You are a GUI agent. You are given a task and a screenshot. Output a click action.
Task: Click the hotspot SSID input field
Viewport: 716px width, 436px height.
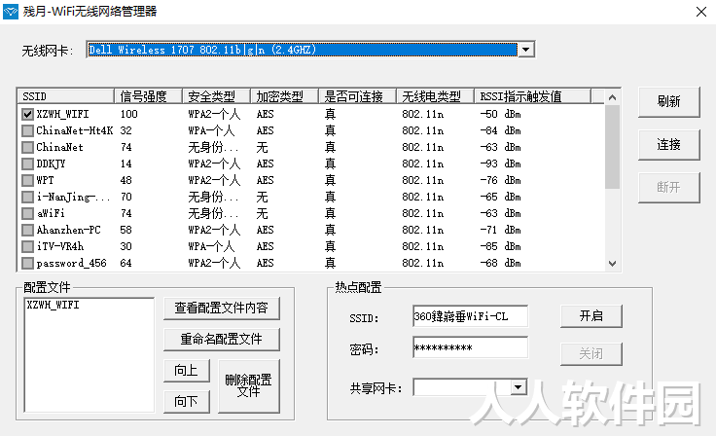click(x=470, y=316)
